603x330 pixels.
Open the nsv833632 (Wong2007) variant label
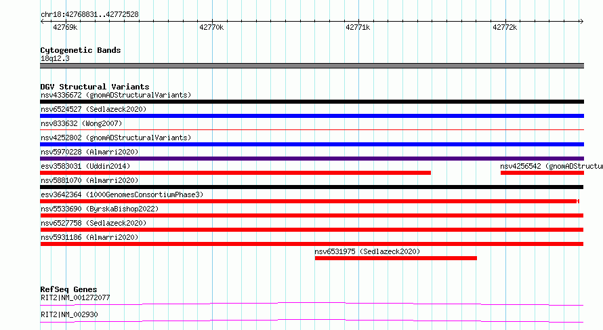coord(81,123)
